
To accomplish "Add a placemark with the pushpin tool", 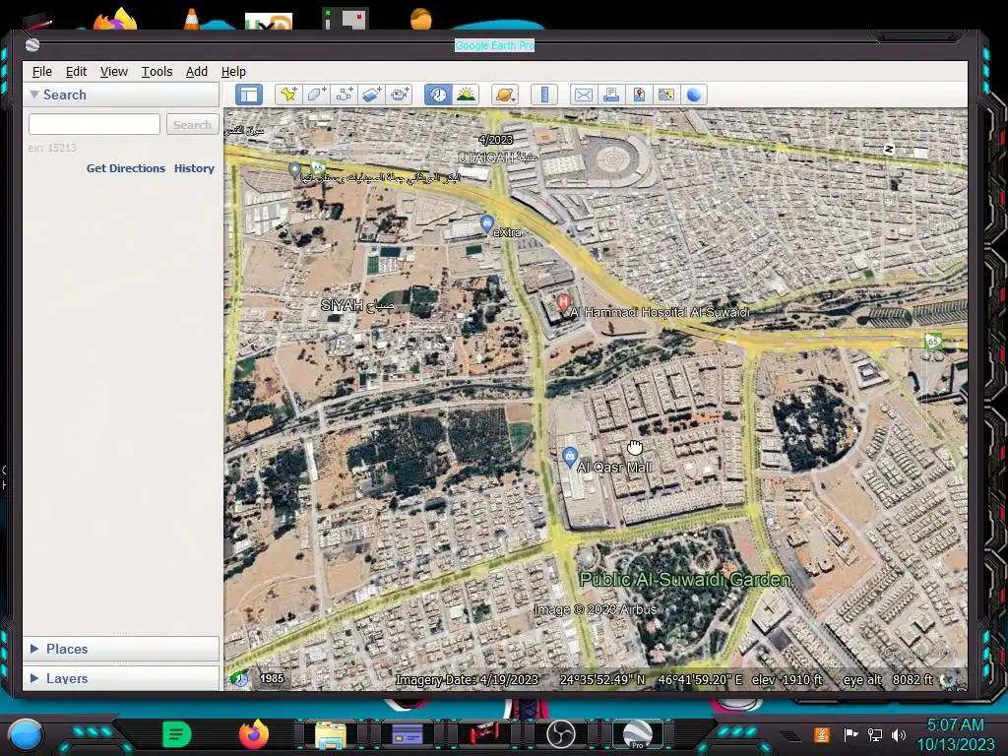I will coord(288,94).
